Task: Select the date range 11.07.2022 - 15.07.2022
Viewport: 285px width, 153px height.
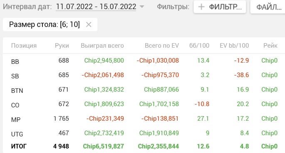Action: tap(96, 7)
